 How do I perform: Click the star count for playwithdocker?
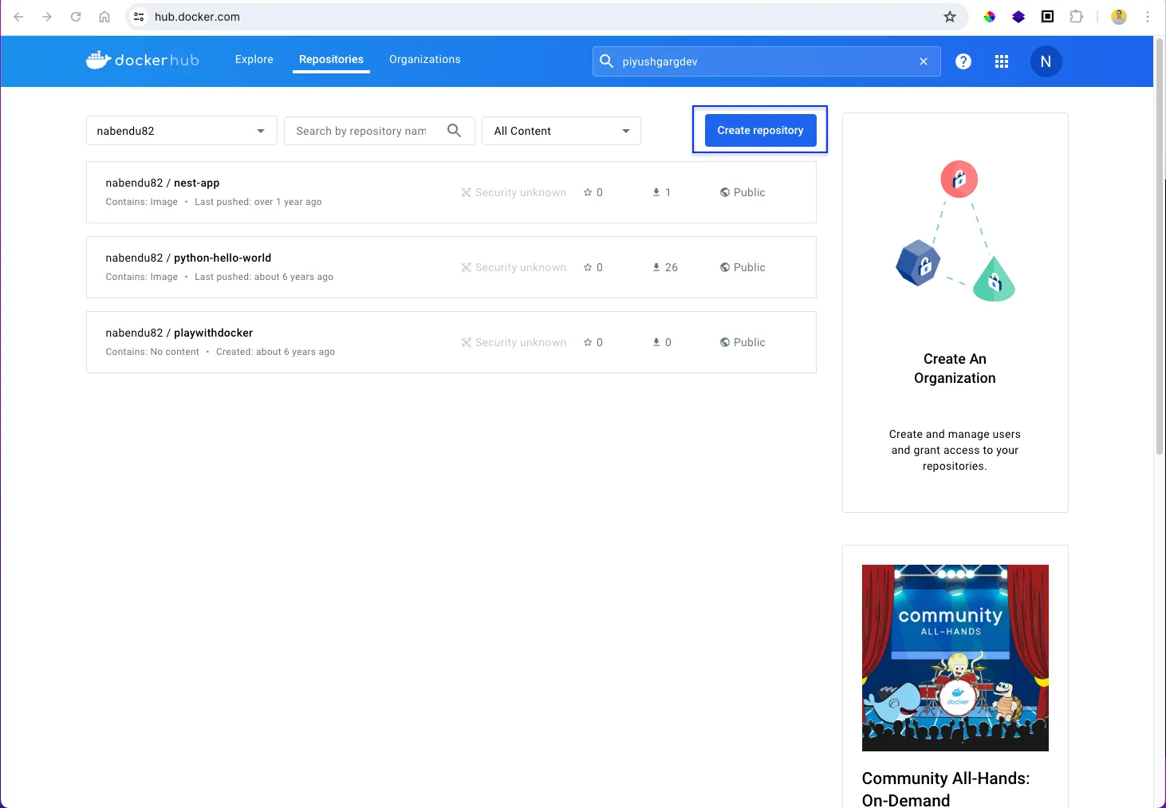[593, 342]
